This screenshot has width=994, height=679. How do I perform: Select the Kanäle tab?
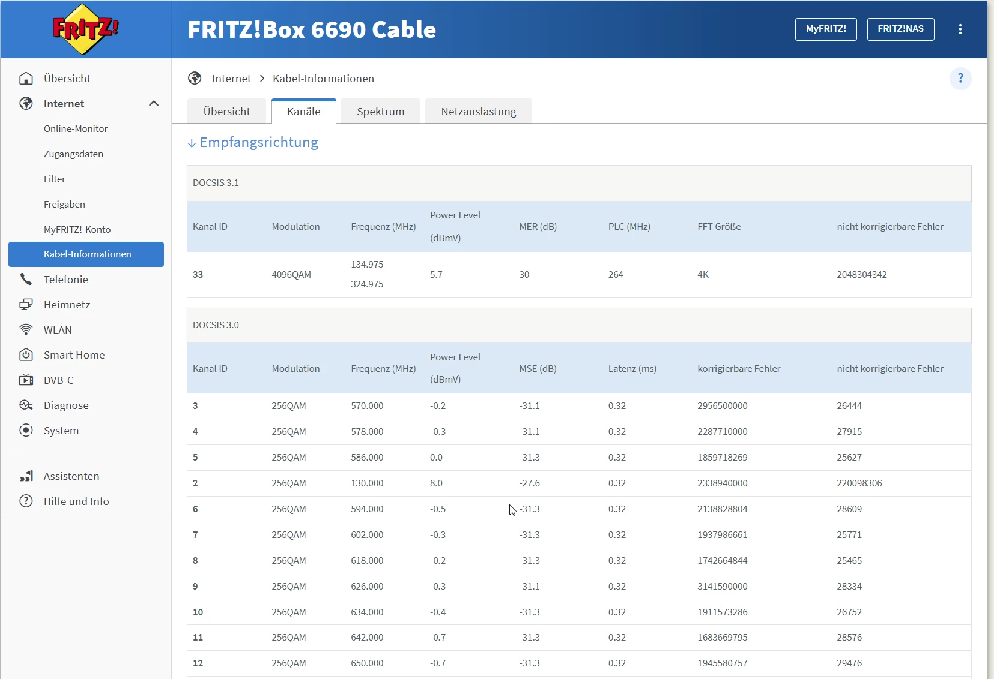(x=304, y=111)
